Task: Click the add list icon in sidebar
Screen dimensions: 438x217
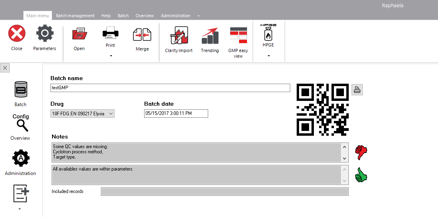Action: [21, 193]
